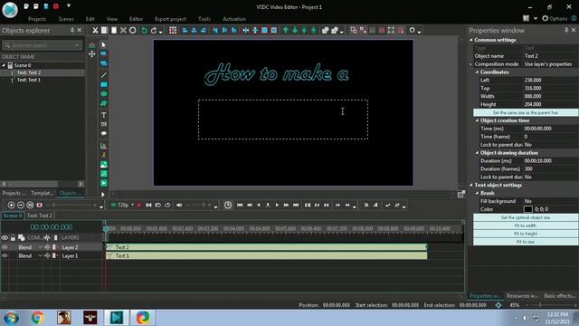Click the Fit to size button
Image resolution: width=579 pixels, height=326 pixels.
pyautogui.click(x=526, y=242)
